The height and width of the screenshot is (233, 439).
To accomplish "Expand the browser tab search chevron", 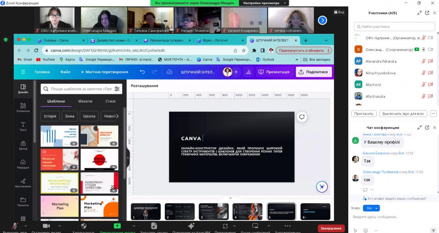I will (326, 40).
